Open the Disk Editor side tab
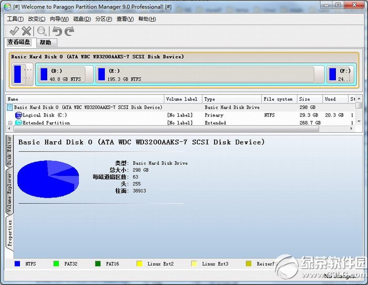The width and height of the screenshot is (368, 285). tap(9, 151)
